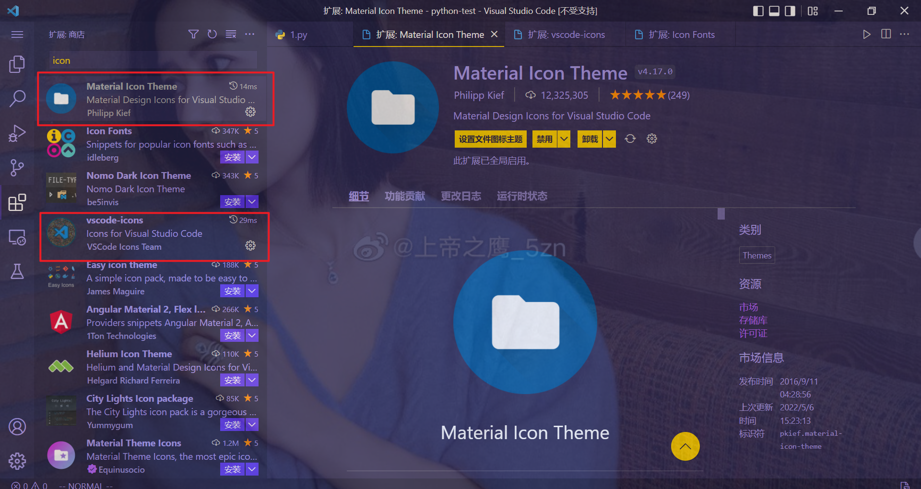Click the notification icon in status bar
The width and height of the screenshot is (921, 489).
click(905, 485)
